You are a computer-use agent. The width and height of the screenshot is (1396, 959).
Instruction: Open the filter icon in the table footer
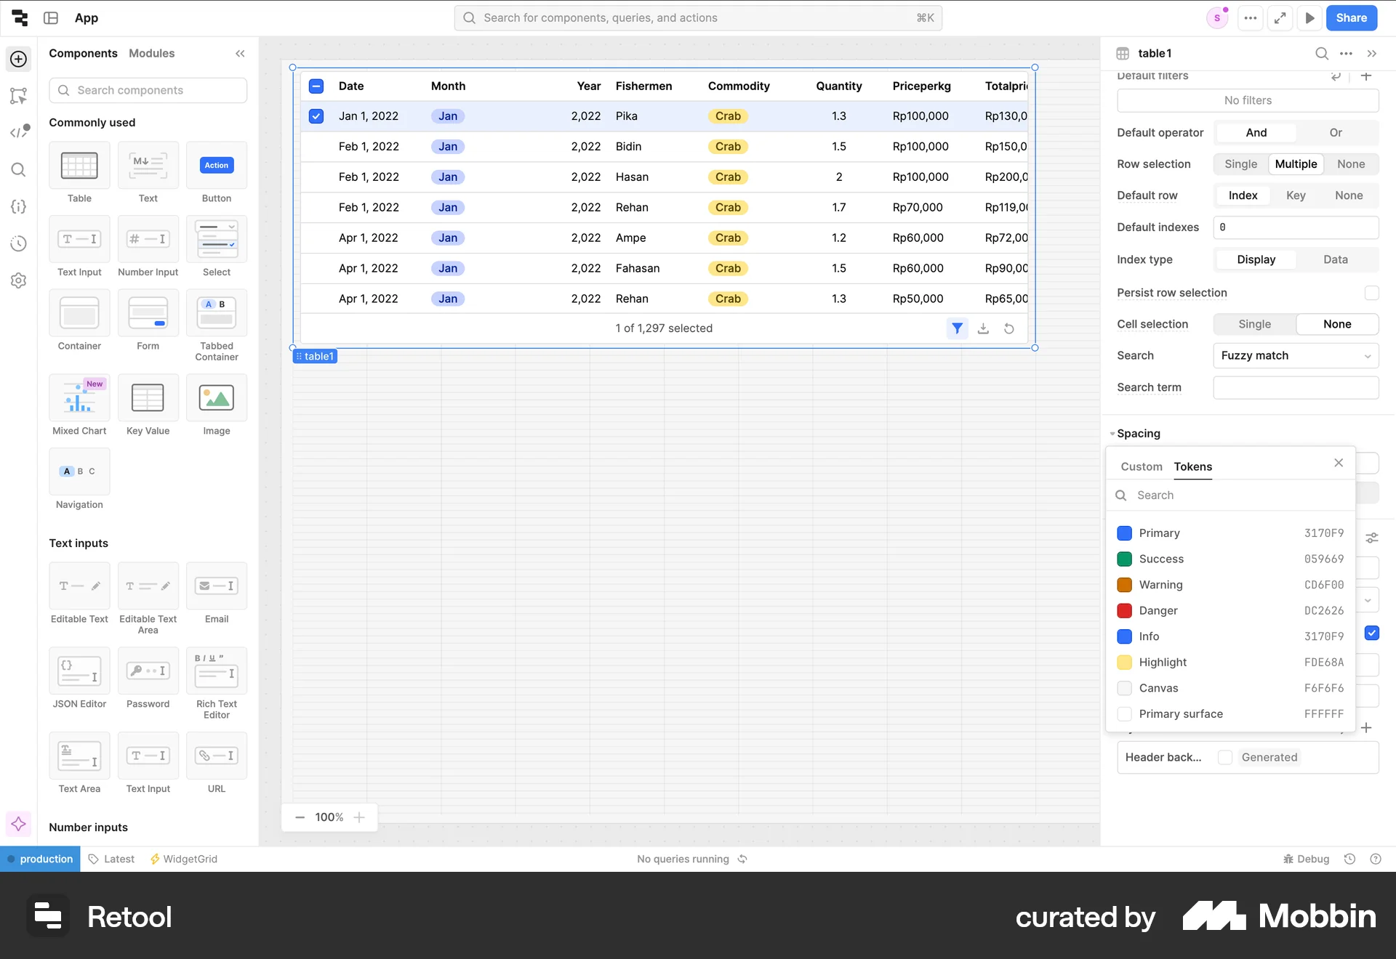pos(957,328)
